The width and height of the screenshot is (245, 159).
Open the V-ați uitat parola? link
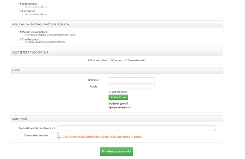[118, 104]
